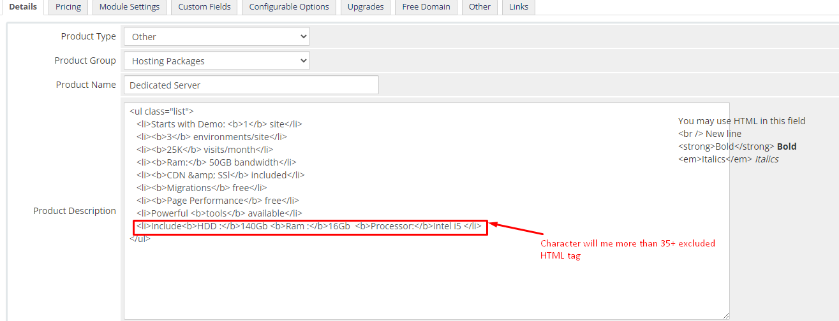Switch to the Pricing tab

point(68,7)
